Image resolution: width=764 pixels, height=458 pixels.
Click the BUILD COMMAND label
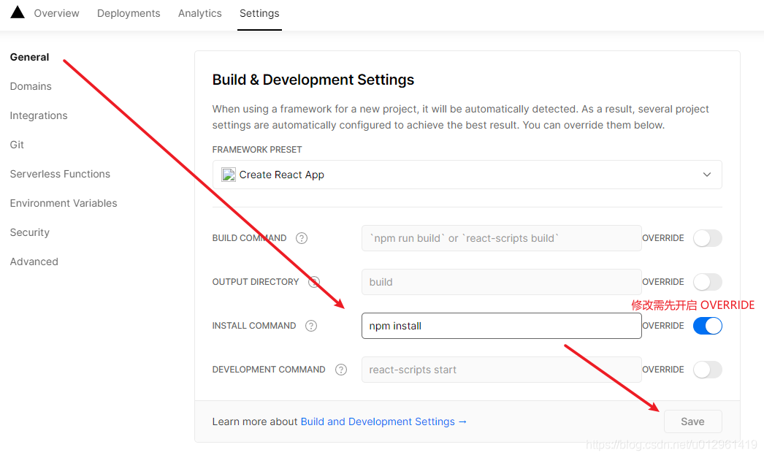250,238
